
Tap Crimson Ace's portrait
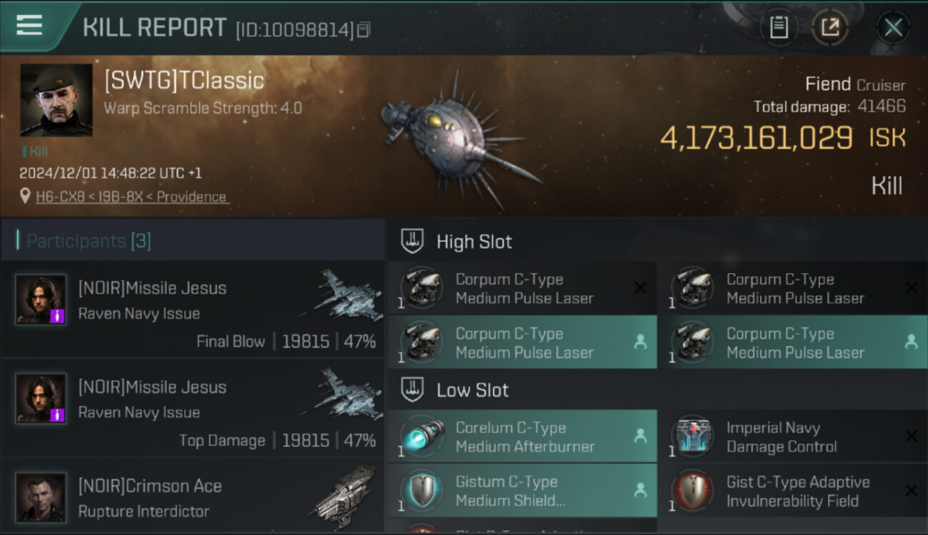coord(41,496)
